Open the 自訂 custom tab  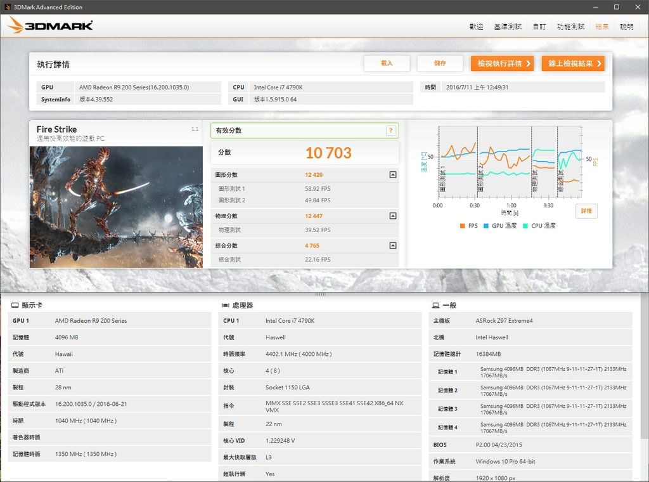(539, 27)
